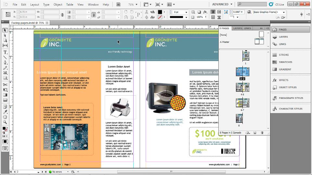This screenshot has height=175, width=312.
Task: Click the stroke none swatch in control bar
Action: click(x=160, y=17)
